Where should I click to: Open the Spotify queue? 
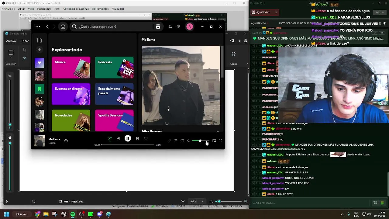click(x=176, y=141)
